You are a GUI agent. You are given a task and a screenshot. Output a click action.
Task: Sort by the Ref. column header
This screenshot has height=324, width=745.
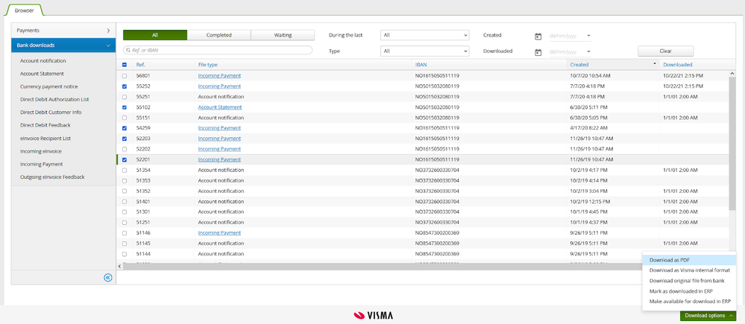coord(141,65)
